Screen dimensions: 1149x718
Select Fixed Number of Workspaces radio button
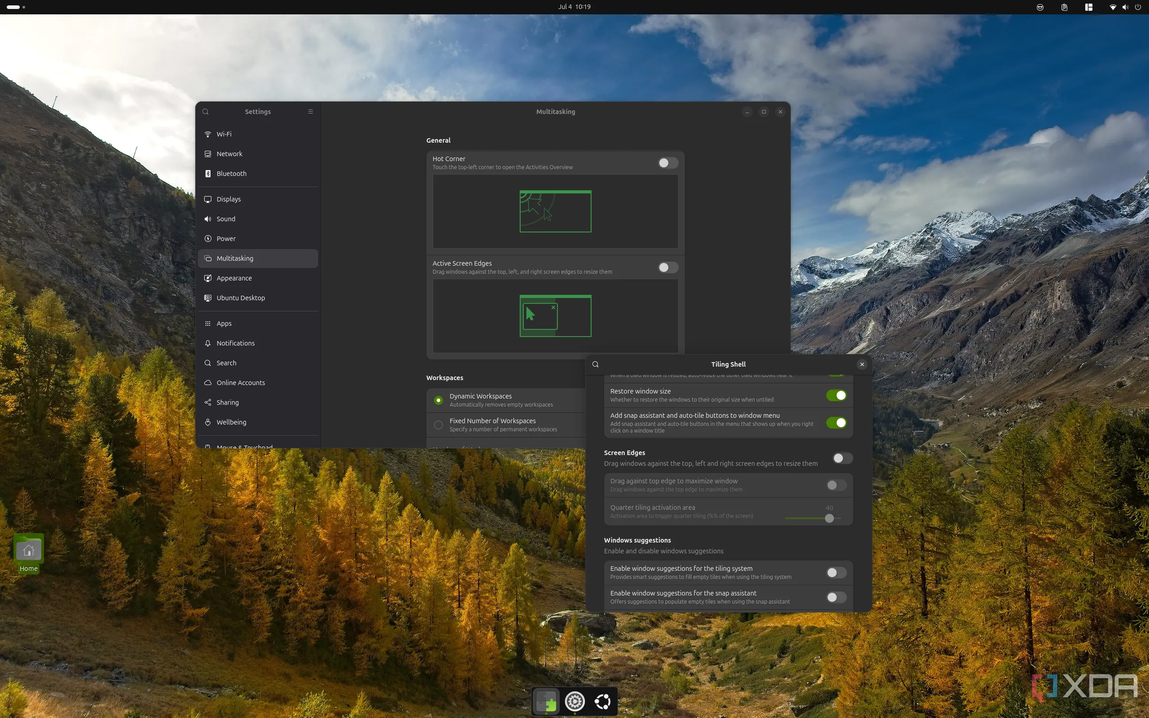click(438, 425)
